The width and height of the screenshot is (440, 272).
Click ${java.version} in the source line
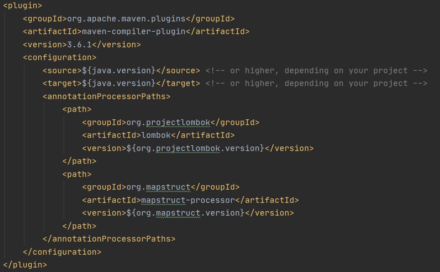coord(119,70)
